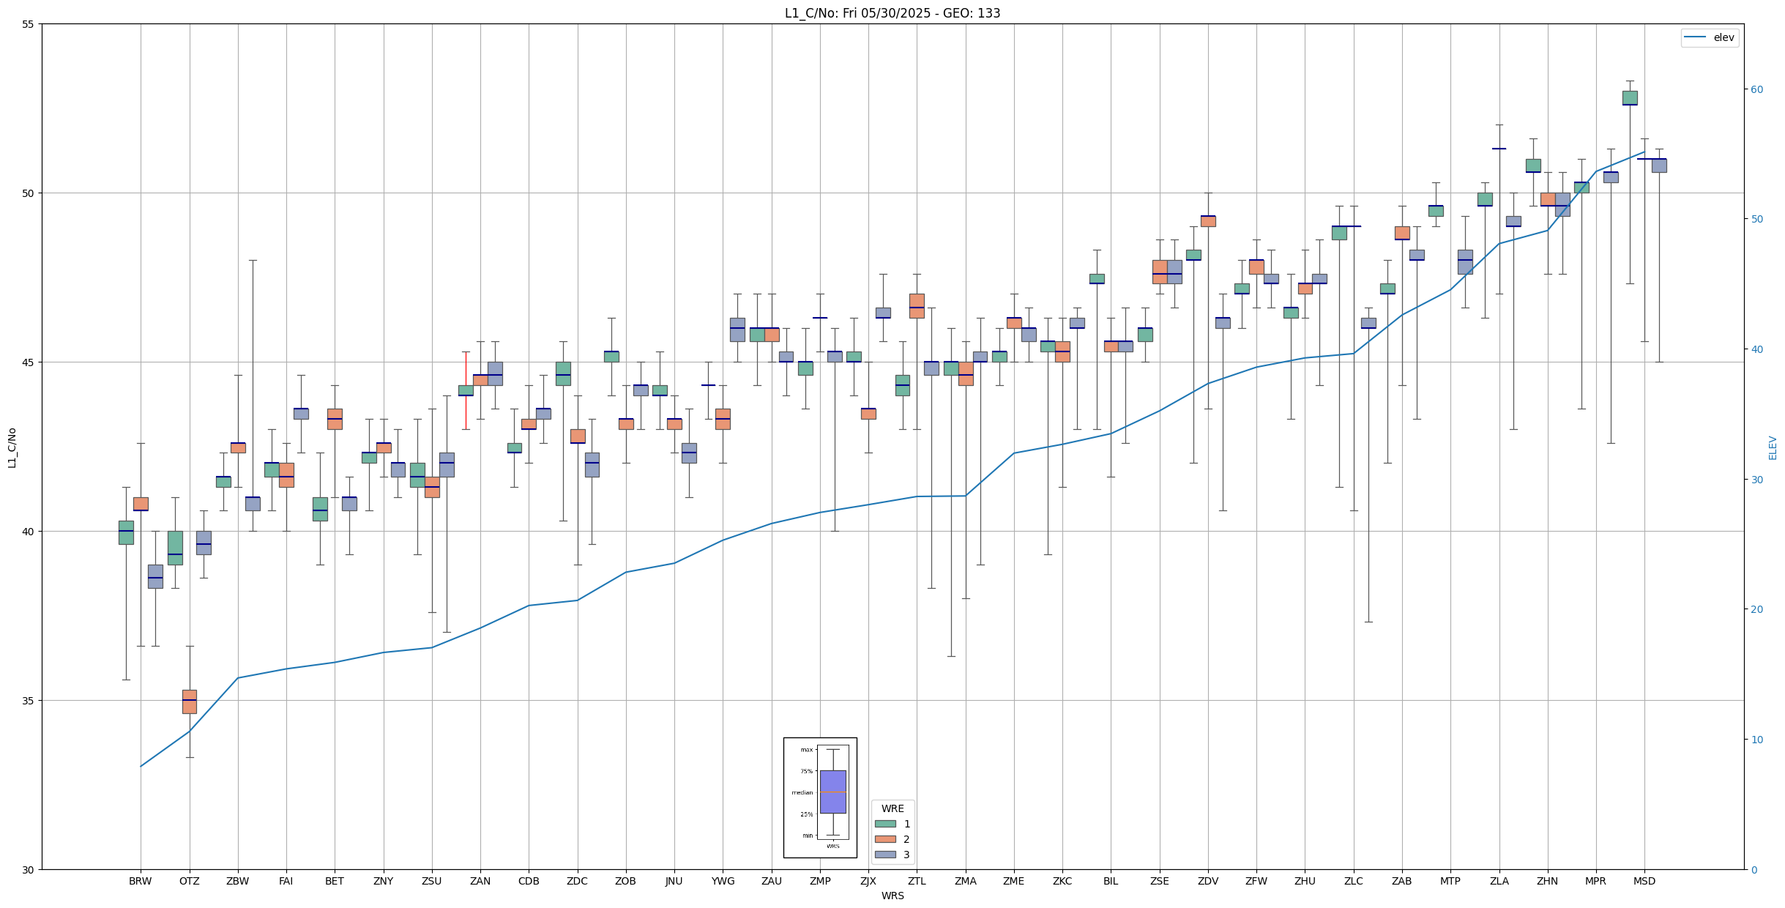Viewport: 1785px width, 908px height.
Task: Click the OTZ orange box near 35
Action: [190, 702]
